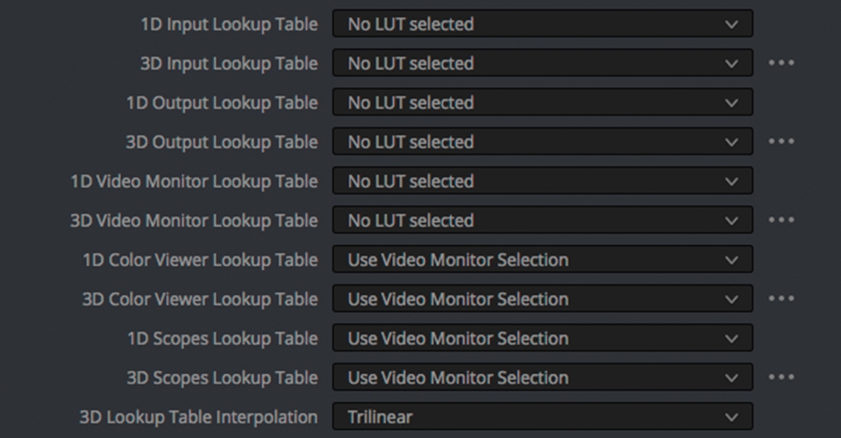Open 1D Video Monitor Lookup Table dropdown
This screenshot has width=841, height=438.
pos(542,181)
